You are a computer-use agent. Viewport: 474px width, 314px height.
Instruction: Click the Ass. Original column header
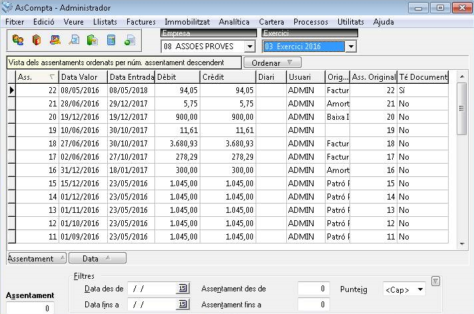point(373,77)
